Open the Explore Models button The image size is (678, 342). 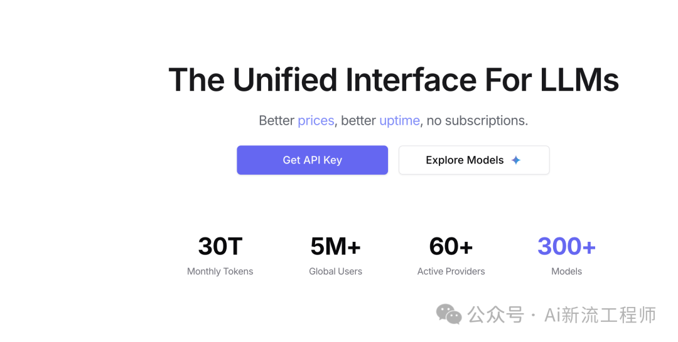[x=465, y=160]
